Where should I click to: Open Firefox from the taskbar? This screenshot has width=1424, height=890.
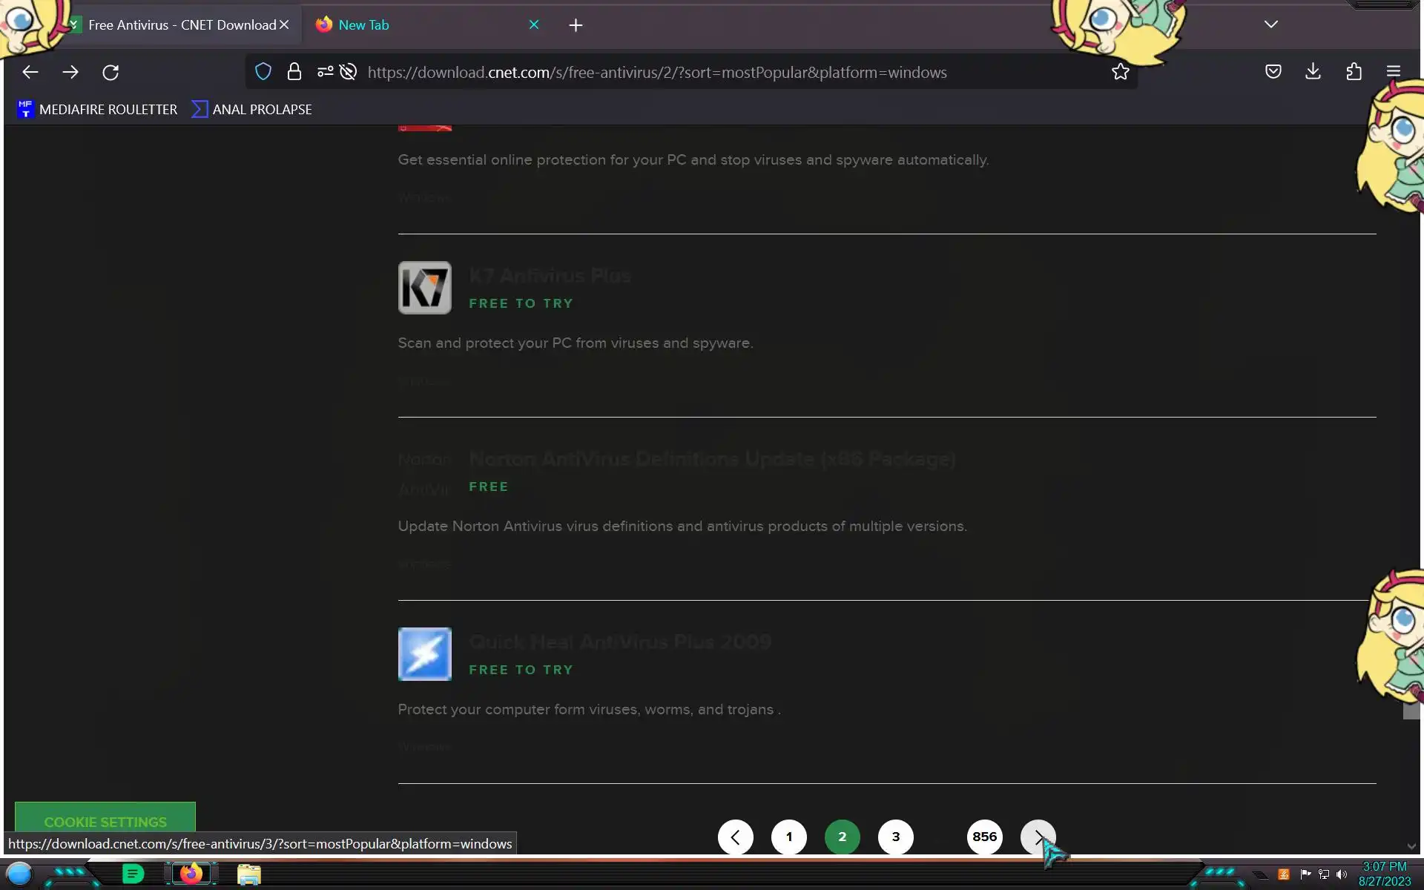click(x=191, y=874)
